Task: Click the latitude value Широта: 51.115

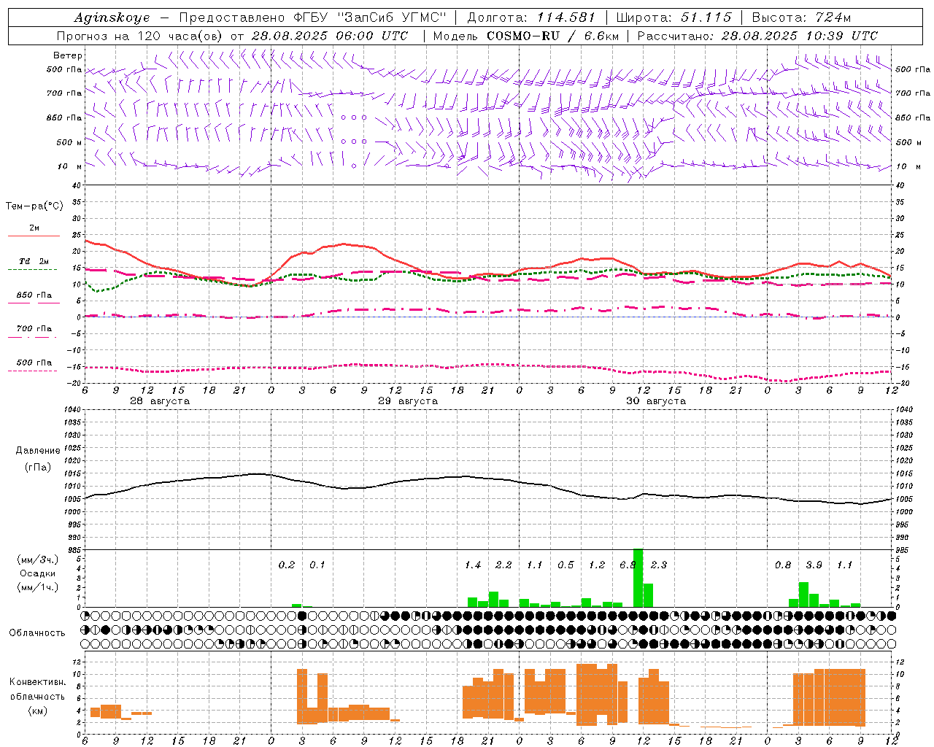Action: [674, 18]
